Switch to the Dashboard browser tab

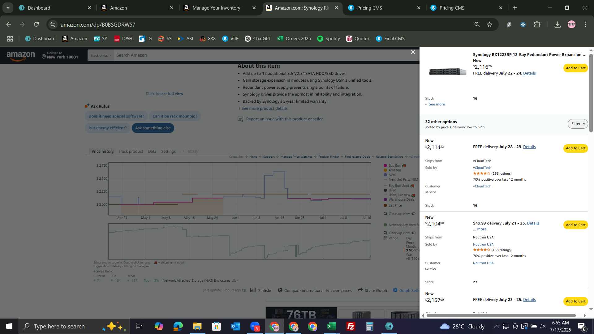(x=55, y=8)
